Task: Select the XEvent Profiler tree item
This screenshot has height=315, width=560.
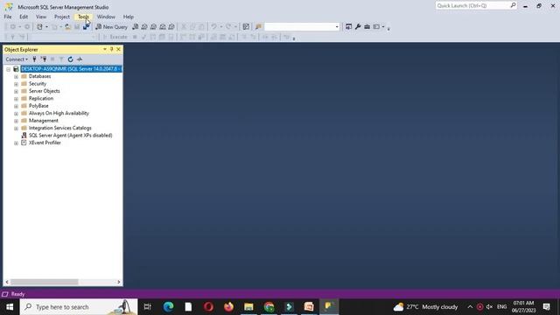Action: [45, 143]
